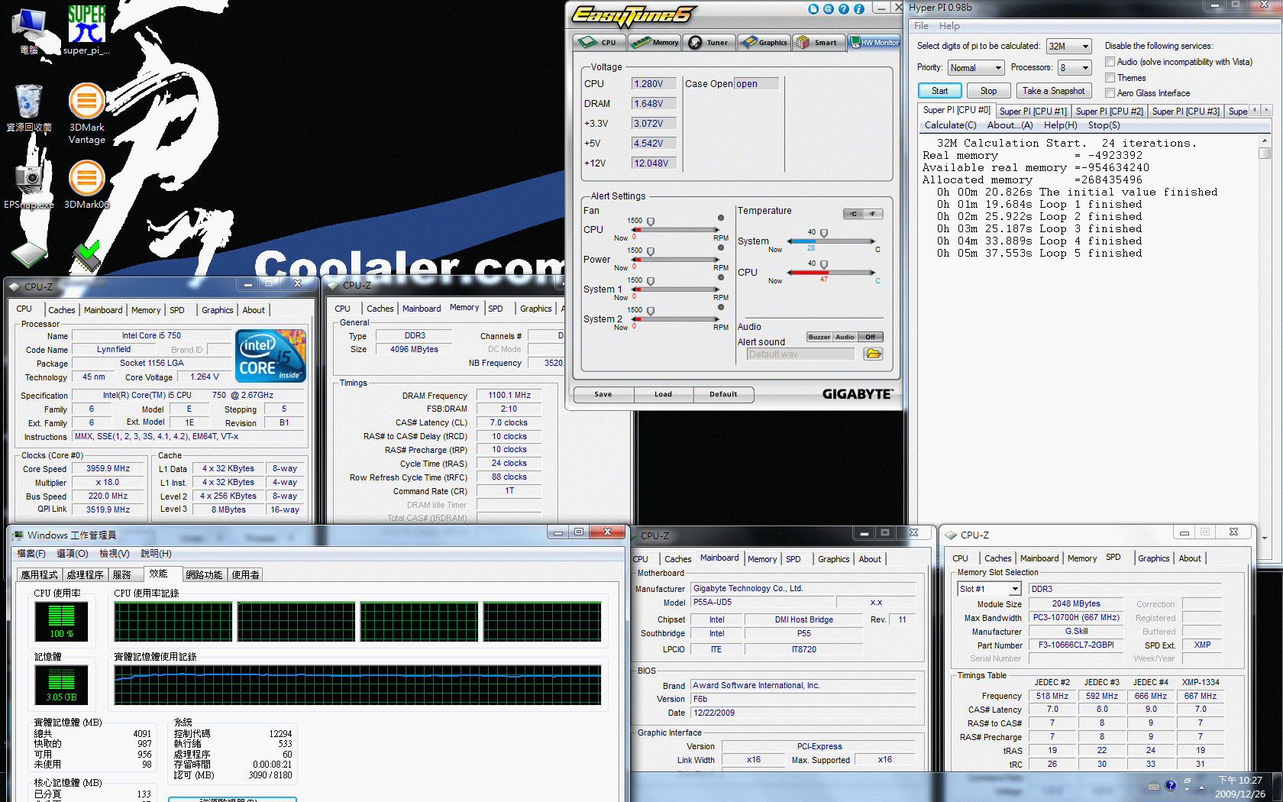Open Hyper PI Help menu
Image resolution: width=1283 pixels, height=802 pixels.
point(949,26)
